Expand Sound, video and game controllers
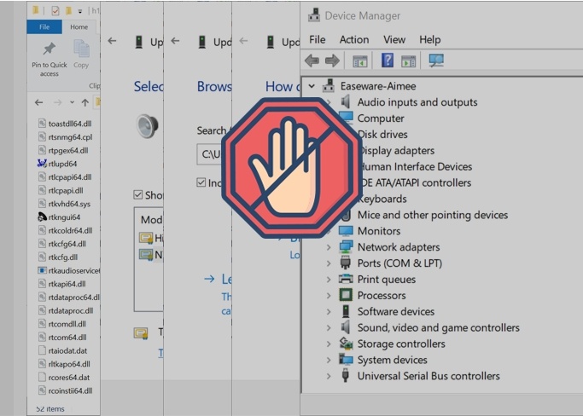The height and width of the screenshot is (416, 583). pos(329,328)
